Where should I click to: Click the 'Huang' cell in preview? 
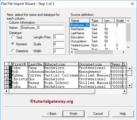point(36,83)
